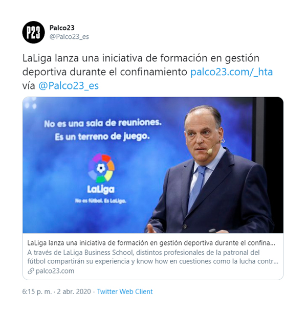Click 'No es fútbol. Es LaLiga.' tagline
307x315 pixels.
point(100,200)
